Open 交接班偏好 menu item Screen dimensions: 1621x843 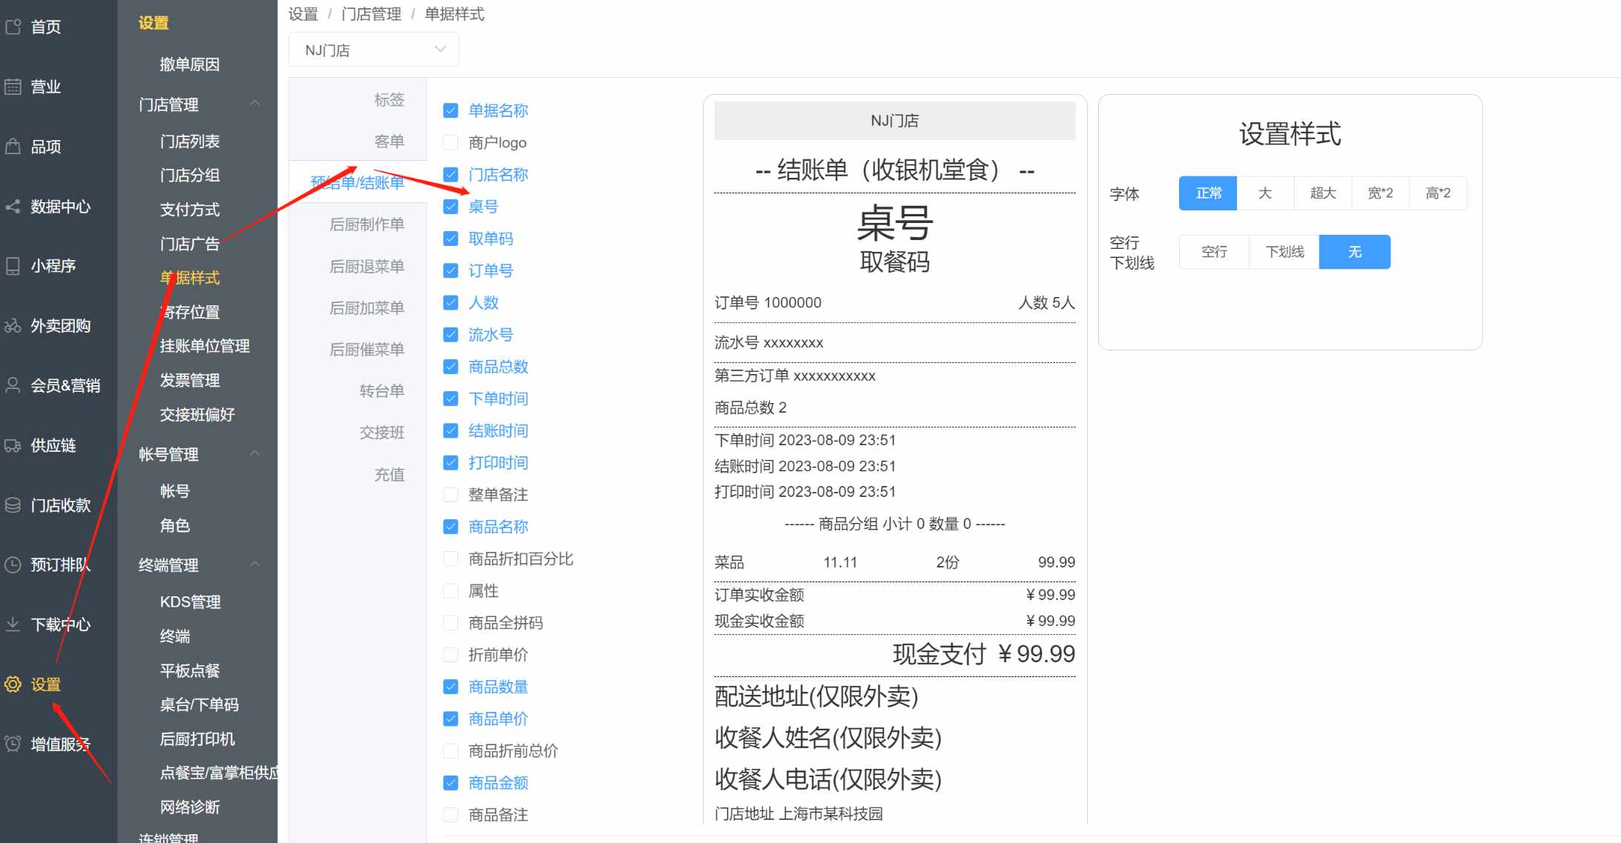(197, 414)
